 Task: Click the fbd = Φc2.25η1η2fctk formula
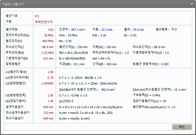(74, 53)
